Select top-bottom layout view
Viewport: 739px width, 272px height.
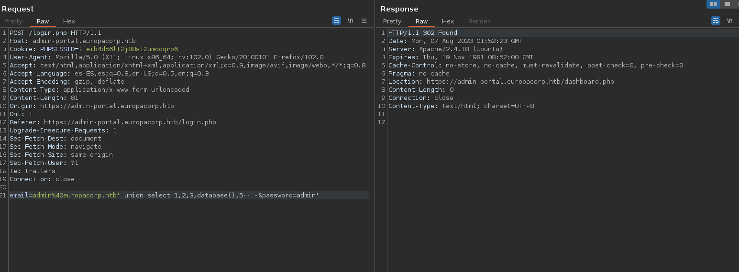click(727, 4)
